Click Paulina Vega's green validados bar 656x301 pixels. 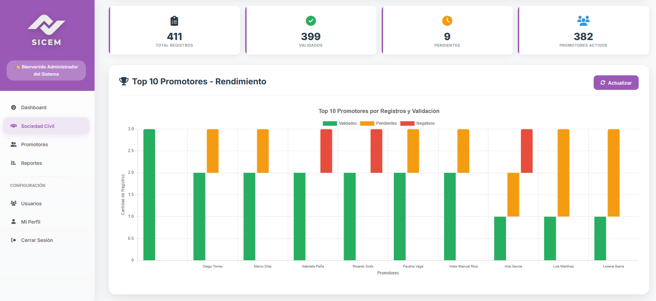click(400, 216)
